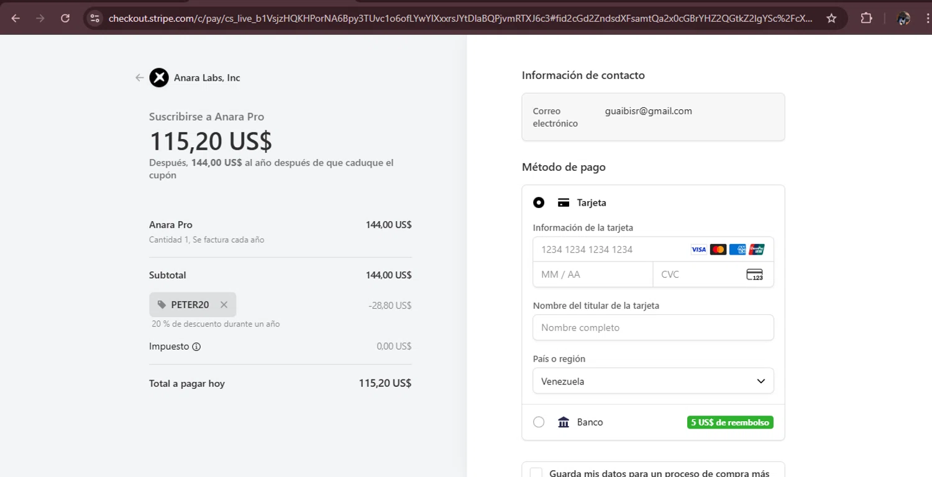This screenshot has width=932, height=477.
Task: Click the Visa card logo
Action: (x=699, y=250)
